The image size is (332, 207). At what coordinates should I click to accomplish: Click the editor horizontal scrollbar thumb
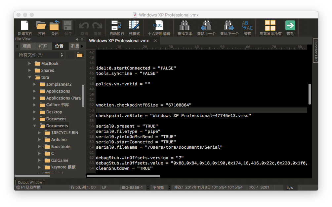click(x=123, y=176)
